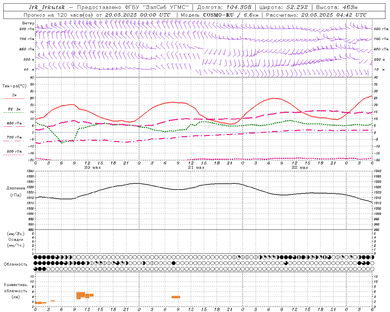Click the station title Irk_Irkutsk
390x312 pixels.
[47, 7]
